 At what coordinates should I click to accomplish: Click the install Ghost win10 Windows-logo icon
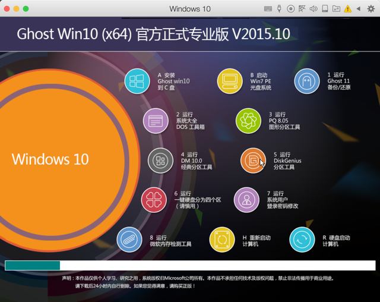pyautogui.click(x=137, y=81)
